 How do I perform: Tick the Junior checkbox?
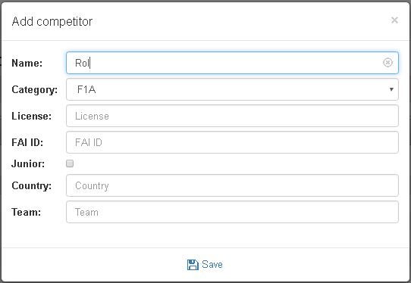tap(70, 163)
